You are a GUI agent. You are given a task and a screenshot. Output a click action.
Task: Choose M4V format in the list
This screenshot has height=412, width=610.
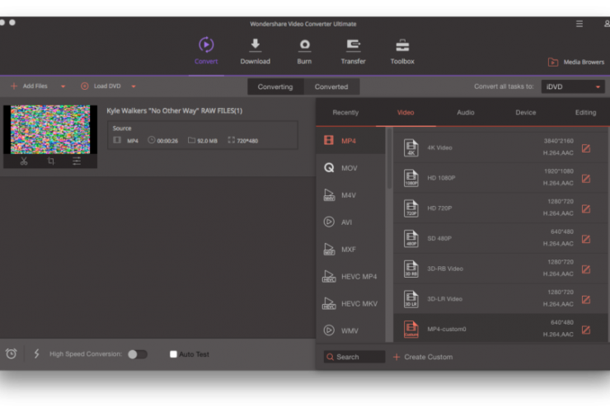tap(350, 195)
